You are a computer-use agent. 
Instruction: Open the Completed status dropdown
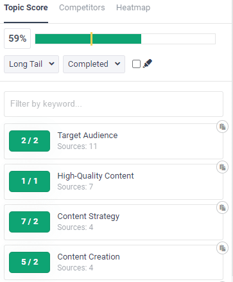point(94,64)
